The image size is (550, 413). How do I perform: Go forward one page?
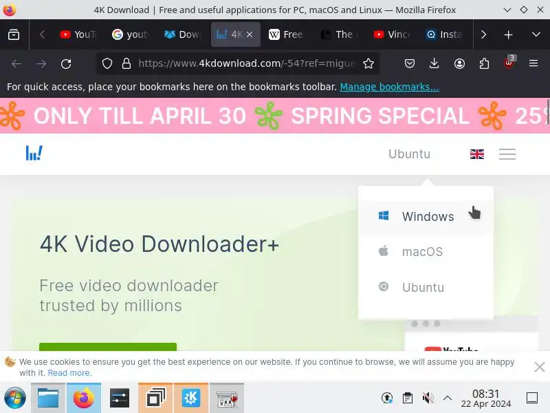41,63
